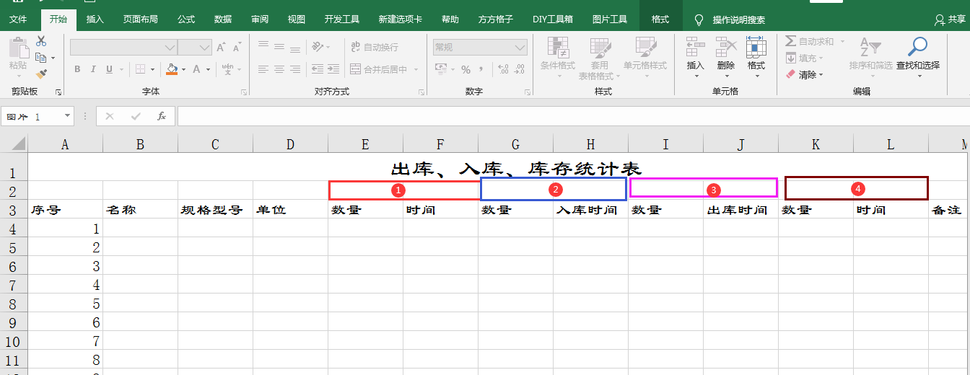The image size is (970, 375).
Task: Switch to the Data (数据) tab
Action: pyautogui.click(x=223, y=19)
